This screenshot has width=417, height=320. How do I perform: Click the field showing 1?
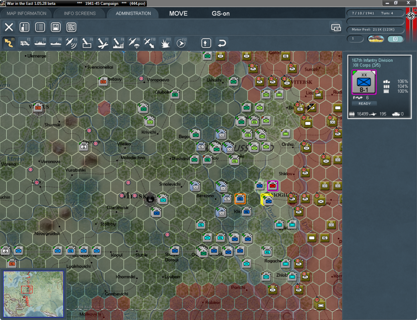pyautogui.click(x=355, y=39)
